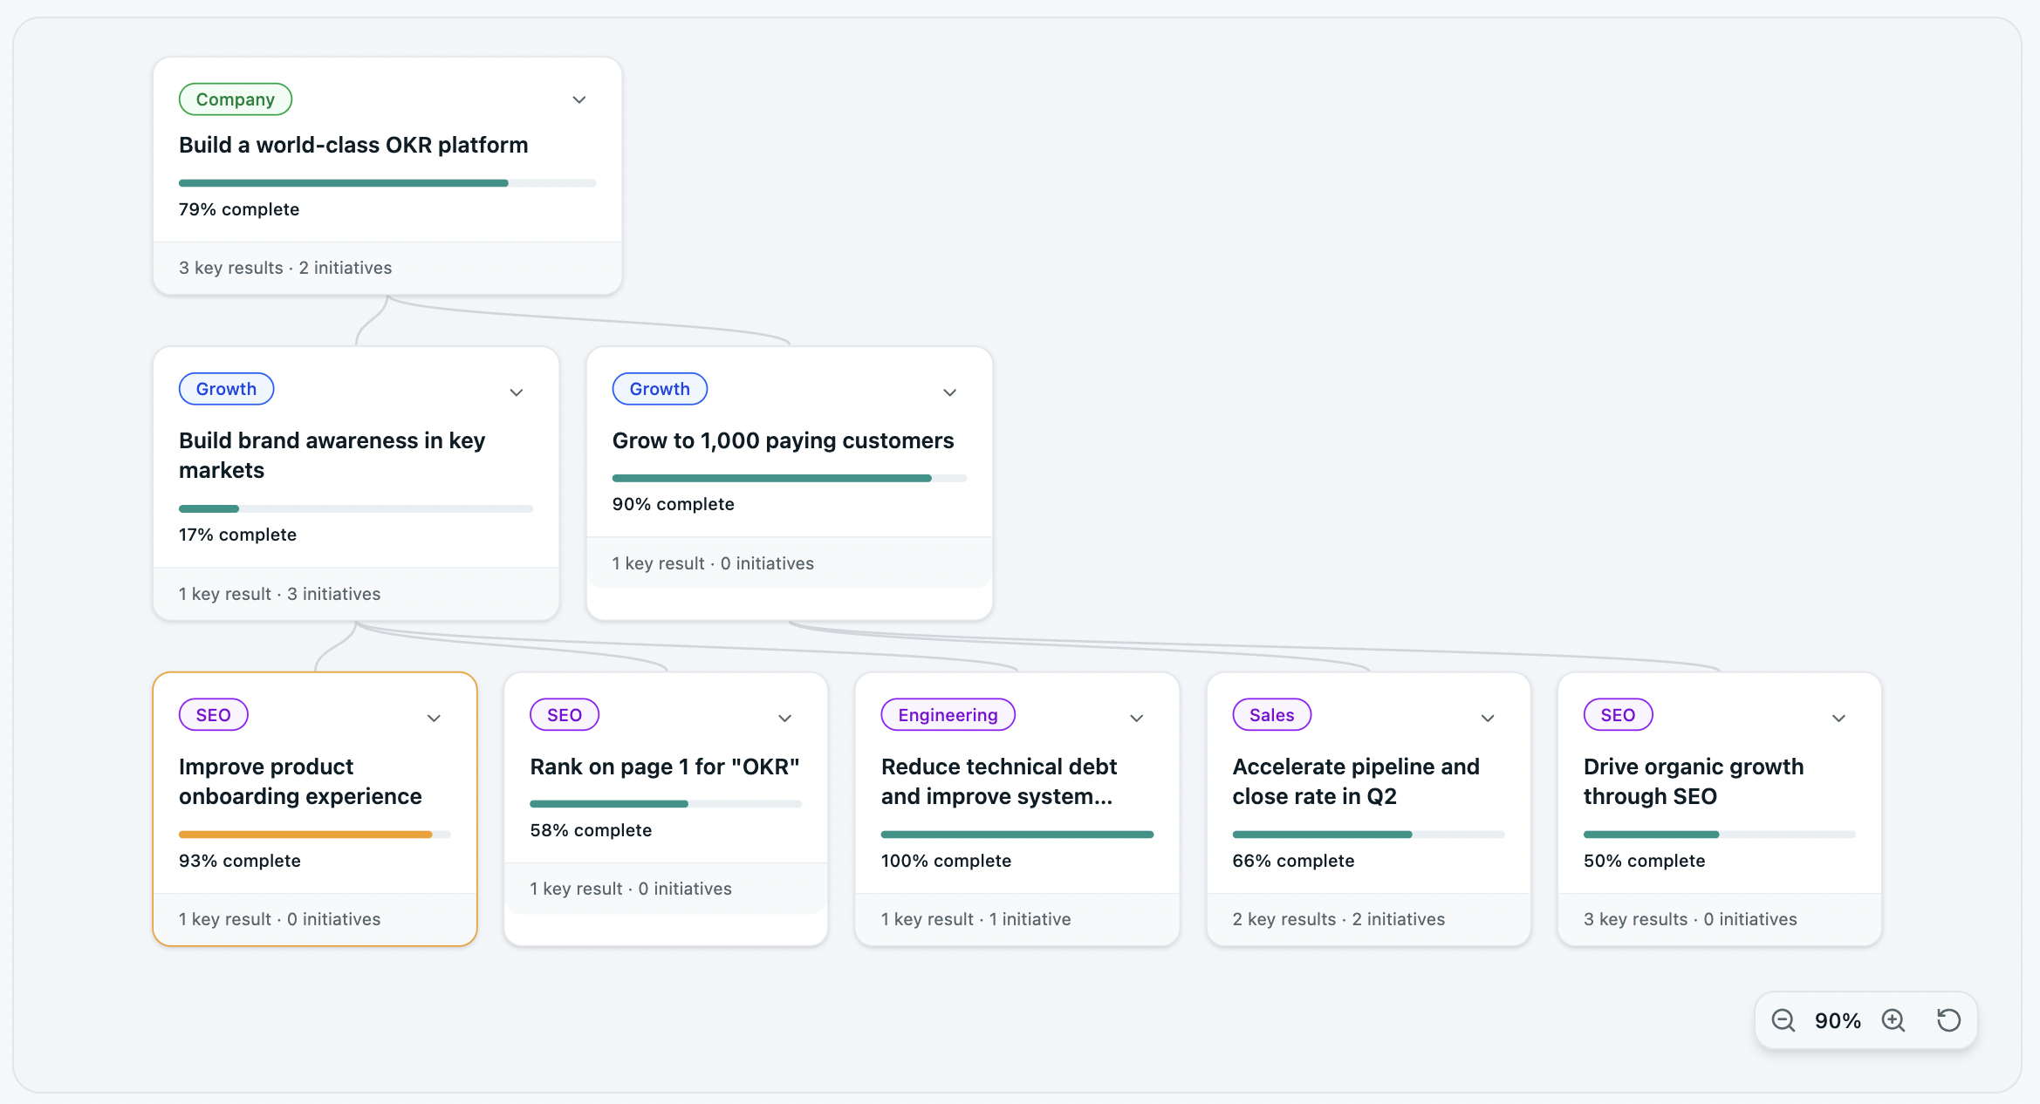Screen dimensions: 2040x1104
Task: Expand the Improve product onboarding experience chevron
Action: click(434, 718)
